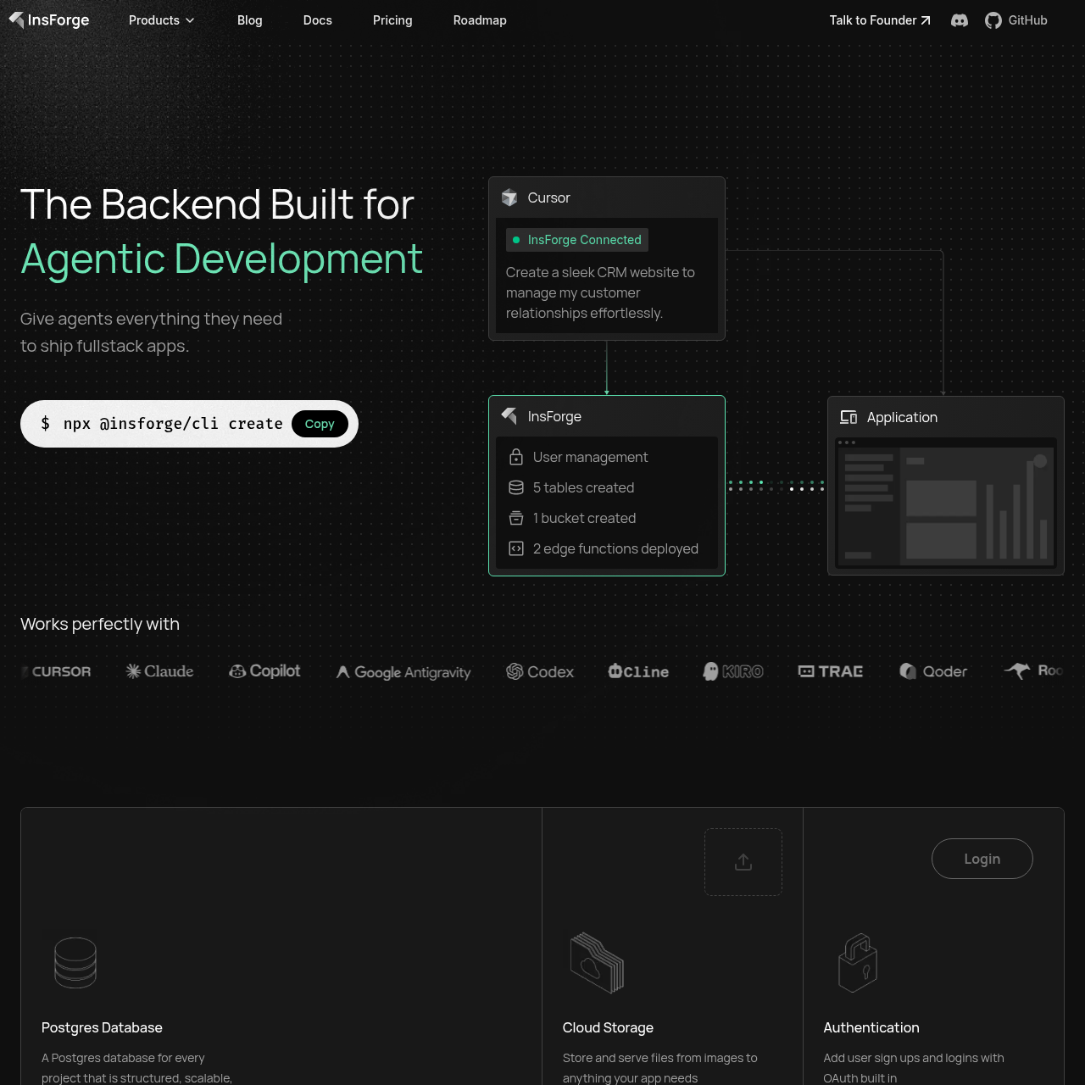1085x1085 pixels.
Task: Click the npx @insforge/cli create command text
Action: 173,424
